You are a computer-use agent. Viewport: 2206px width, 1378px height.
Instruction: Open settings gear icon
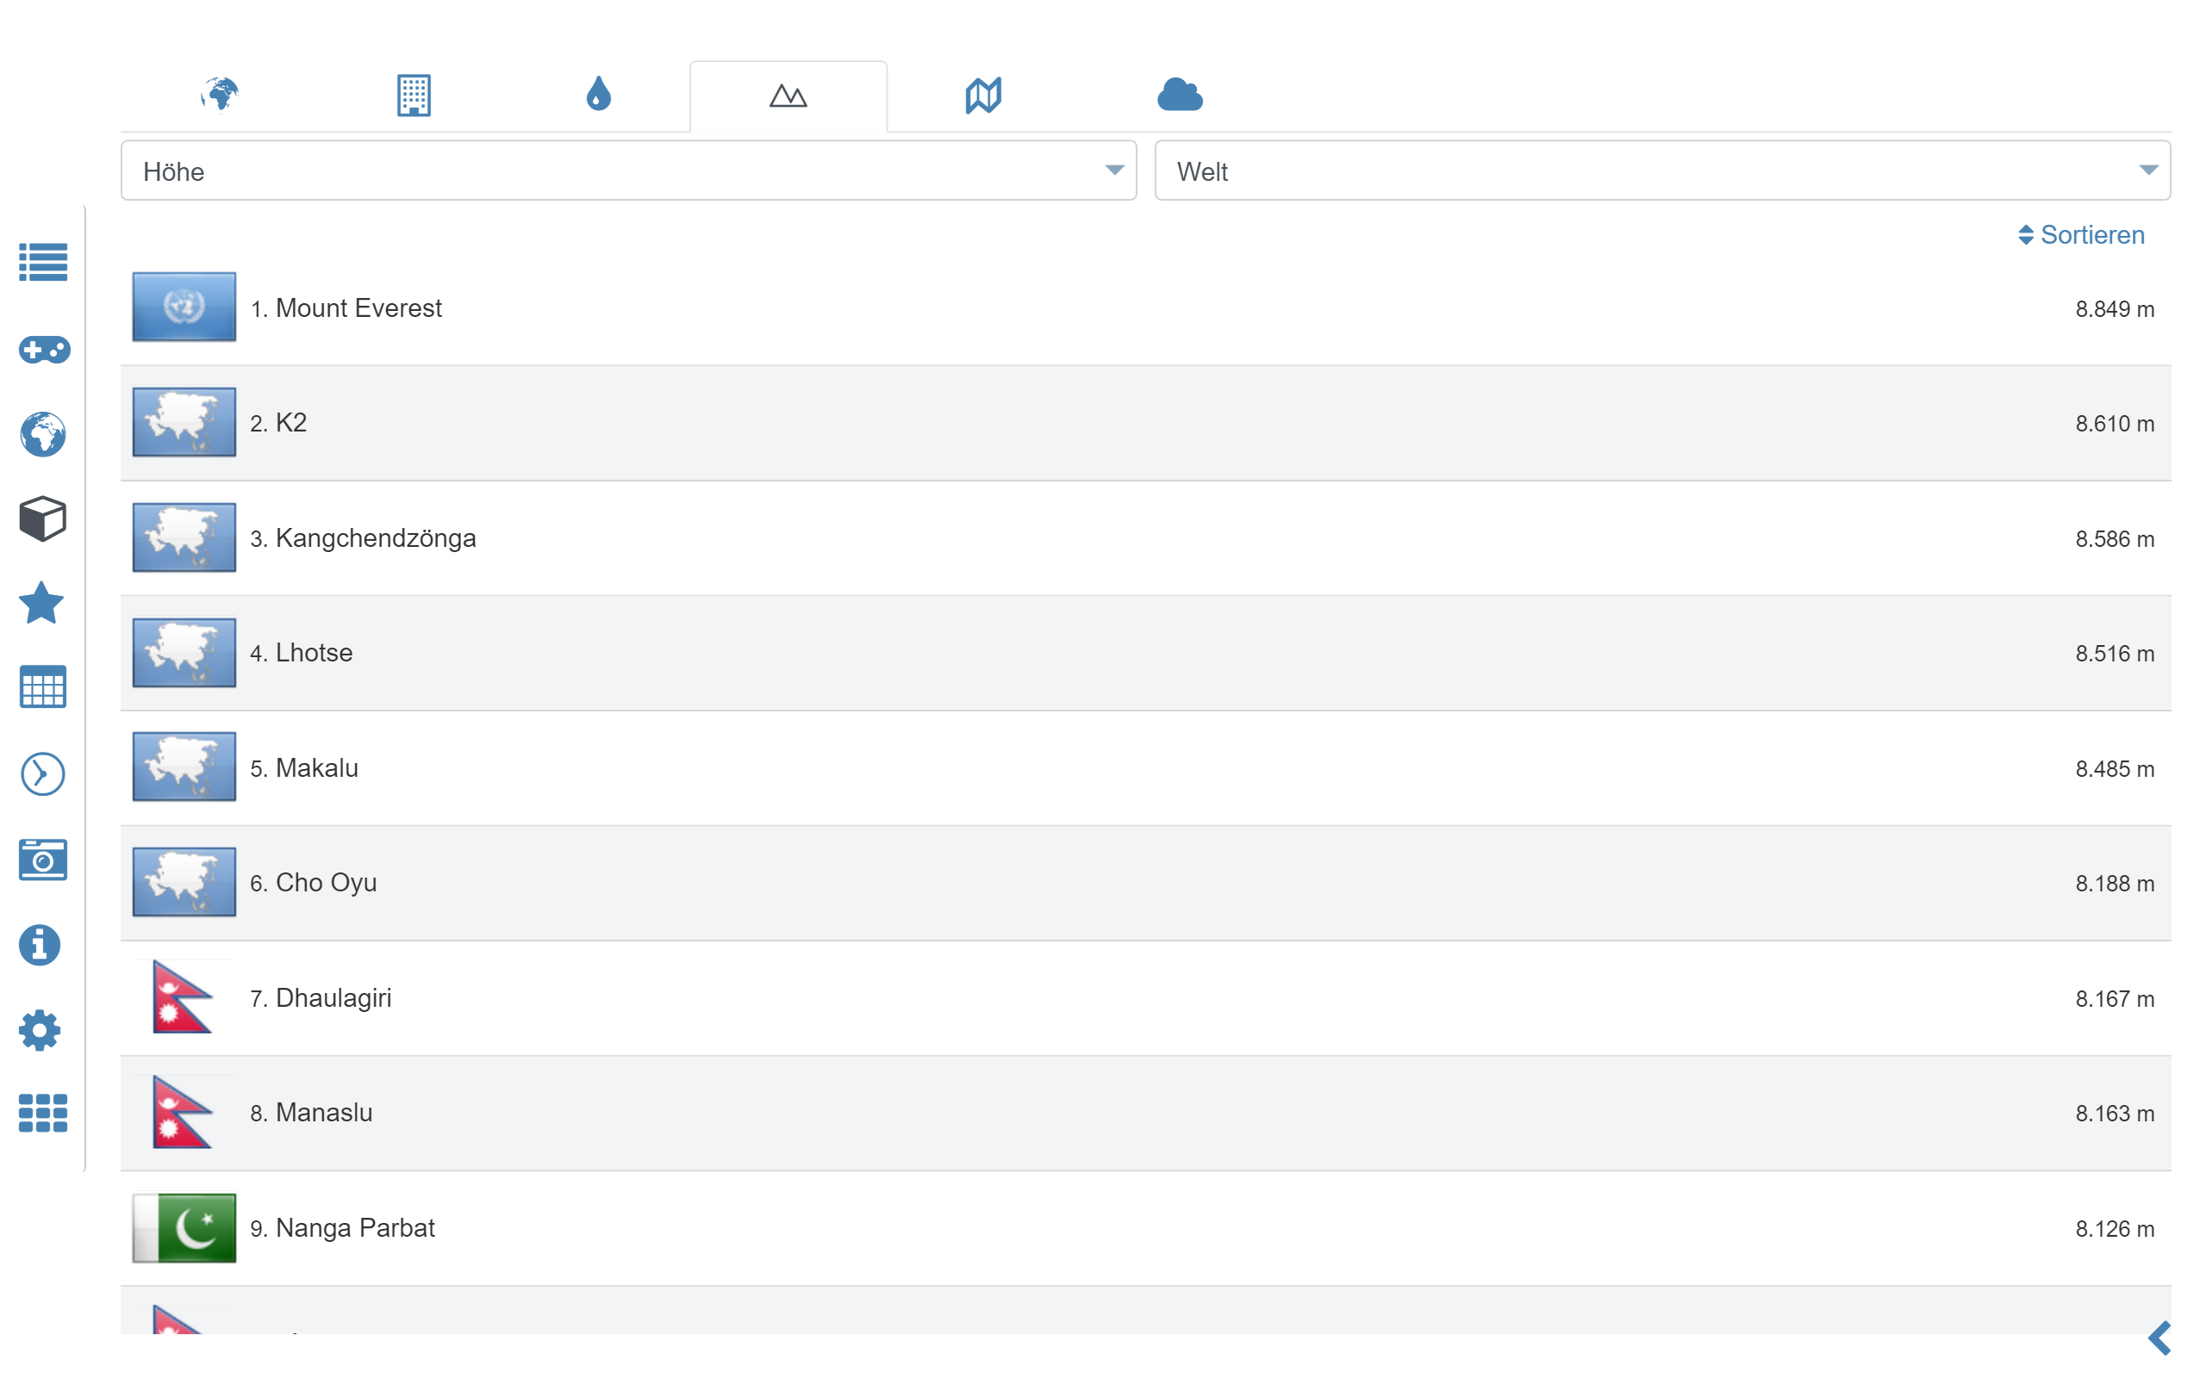[x=41, y=1030]
